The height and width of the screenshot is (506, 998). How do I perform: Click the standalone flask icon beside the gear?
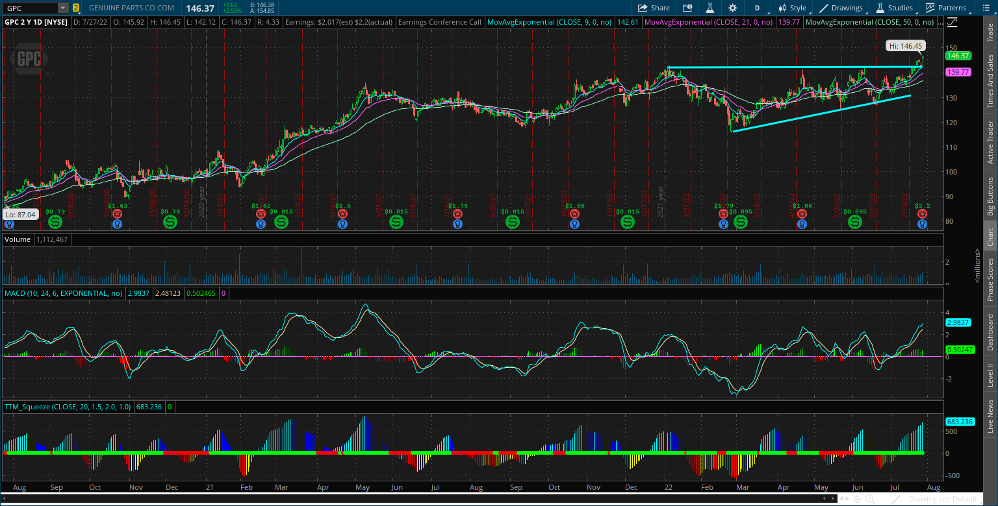tap(710, 8)
